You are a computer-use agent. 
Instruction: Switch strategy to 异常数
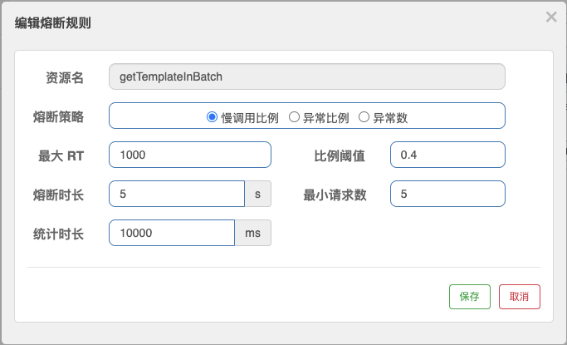pos(364,117)
